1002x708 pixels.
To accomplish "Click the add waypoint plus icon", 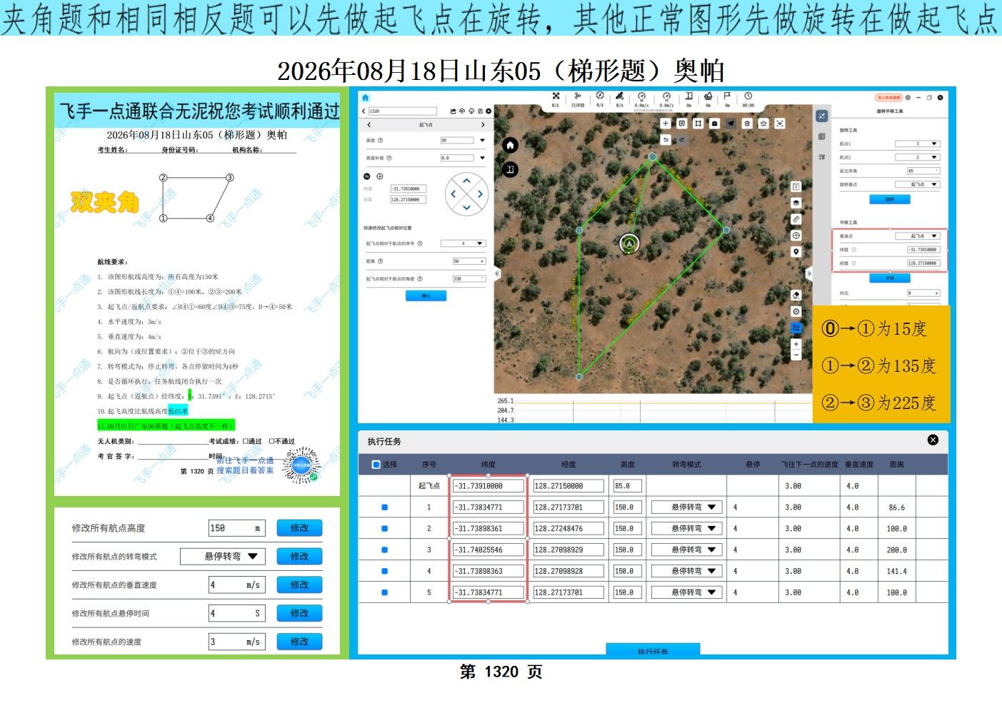I will point(666,123).
